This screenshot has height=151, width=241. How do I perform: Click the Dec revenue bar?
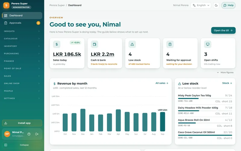click(83, 120)
